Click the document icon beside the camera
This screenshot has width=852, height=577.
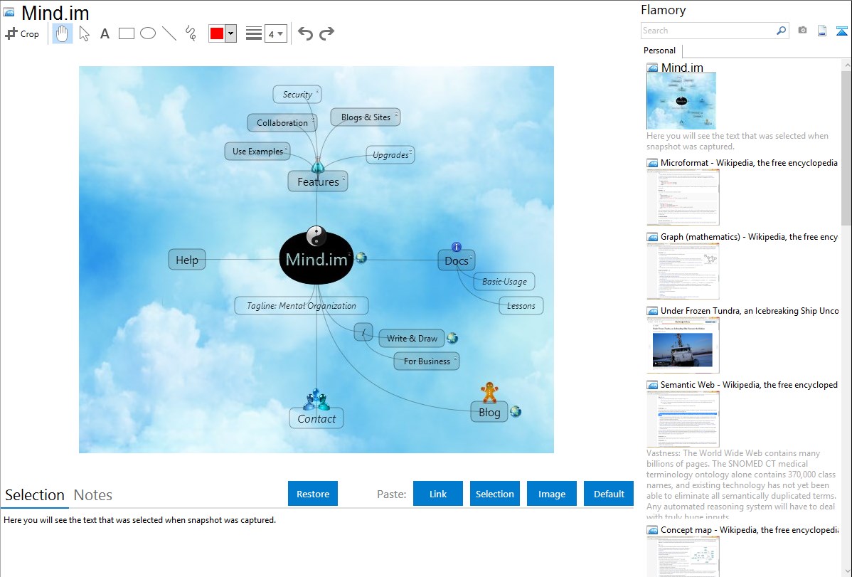pos(822,31)
